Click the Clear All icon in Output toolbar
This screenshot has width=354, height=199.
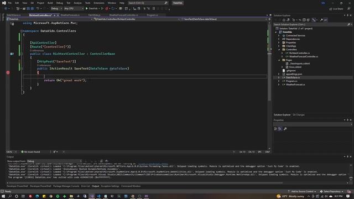(x=101, y=161)
